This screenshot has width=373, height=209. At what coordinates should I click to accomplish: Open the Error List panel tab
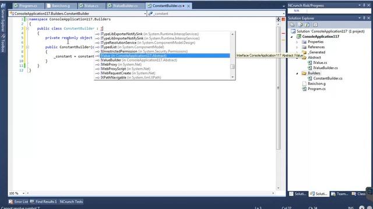[x=18, y=201]
